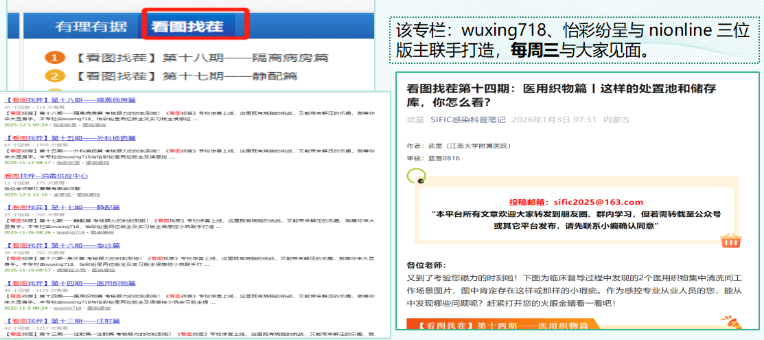Click author 怡彩纷呈 beside date 2025-12-3 09:24

64,125
